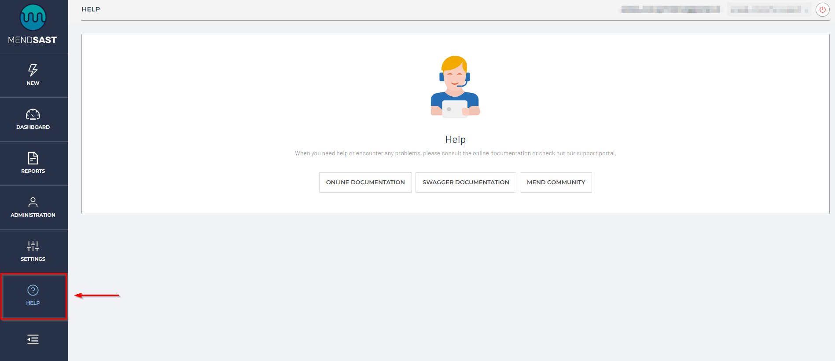Open Administration via the person icon
Viewport: 835px width, 361px height.
click(x=33, y=202)
